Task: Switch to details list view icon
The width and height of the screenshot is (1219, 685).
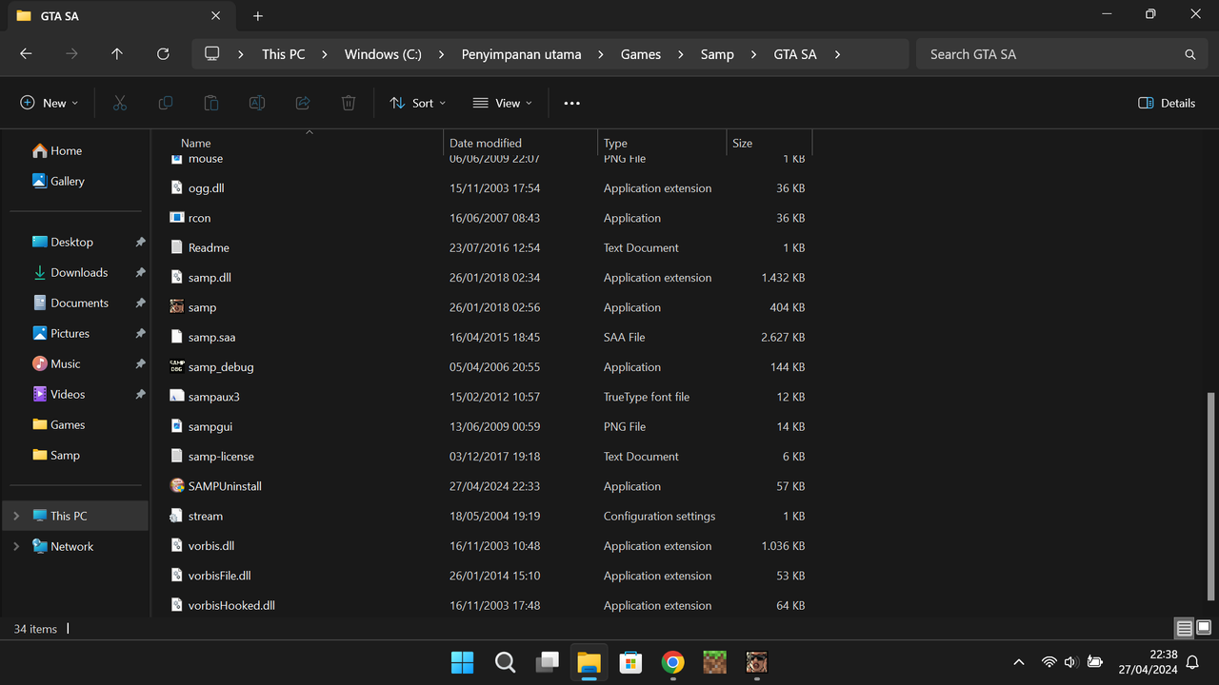Action: pyautogui.click(x=1184, y=628)
